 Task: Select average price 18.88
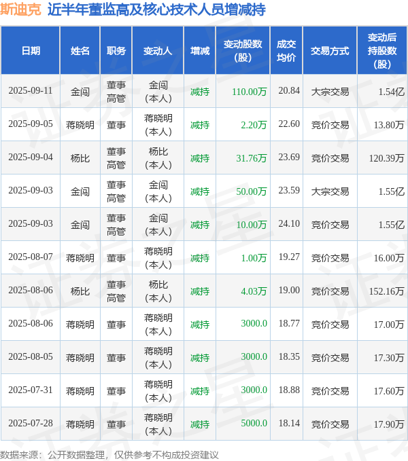289,390
